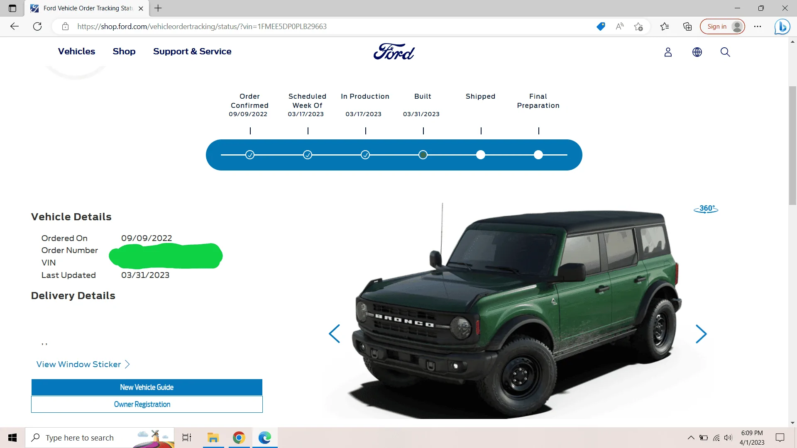Viewport: 797px width, 448px height.
Task: Open Ford site search magnifier
Action: [x=725, y=52]
